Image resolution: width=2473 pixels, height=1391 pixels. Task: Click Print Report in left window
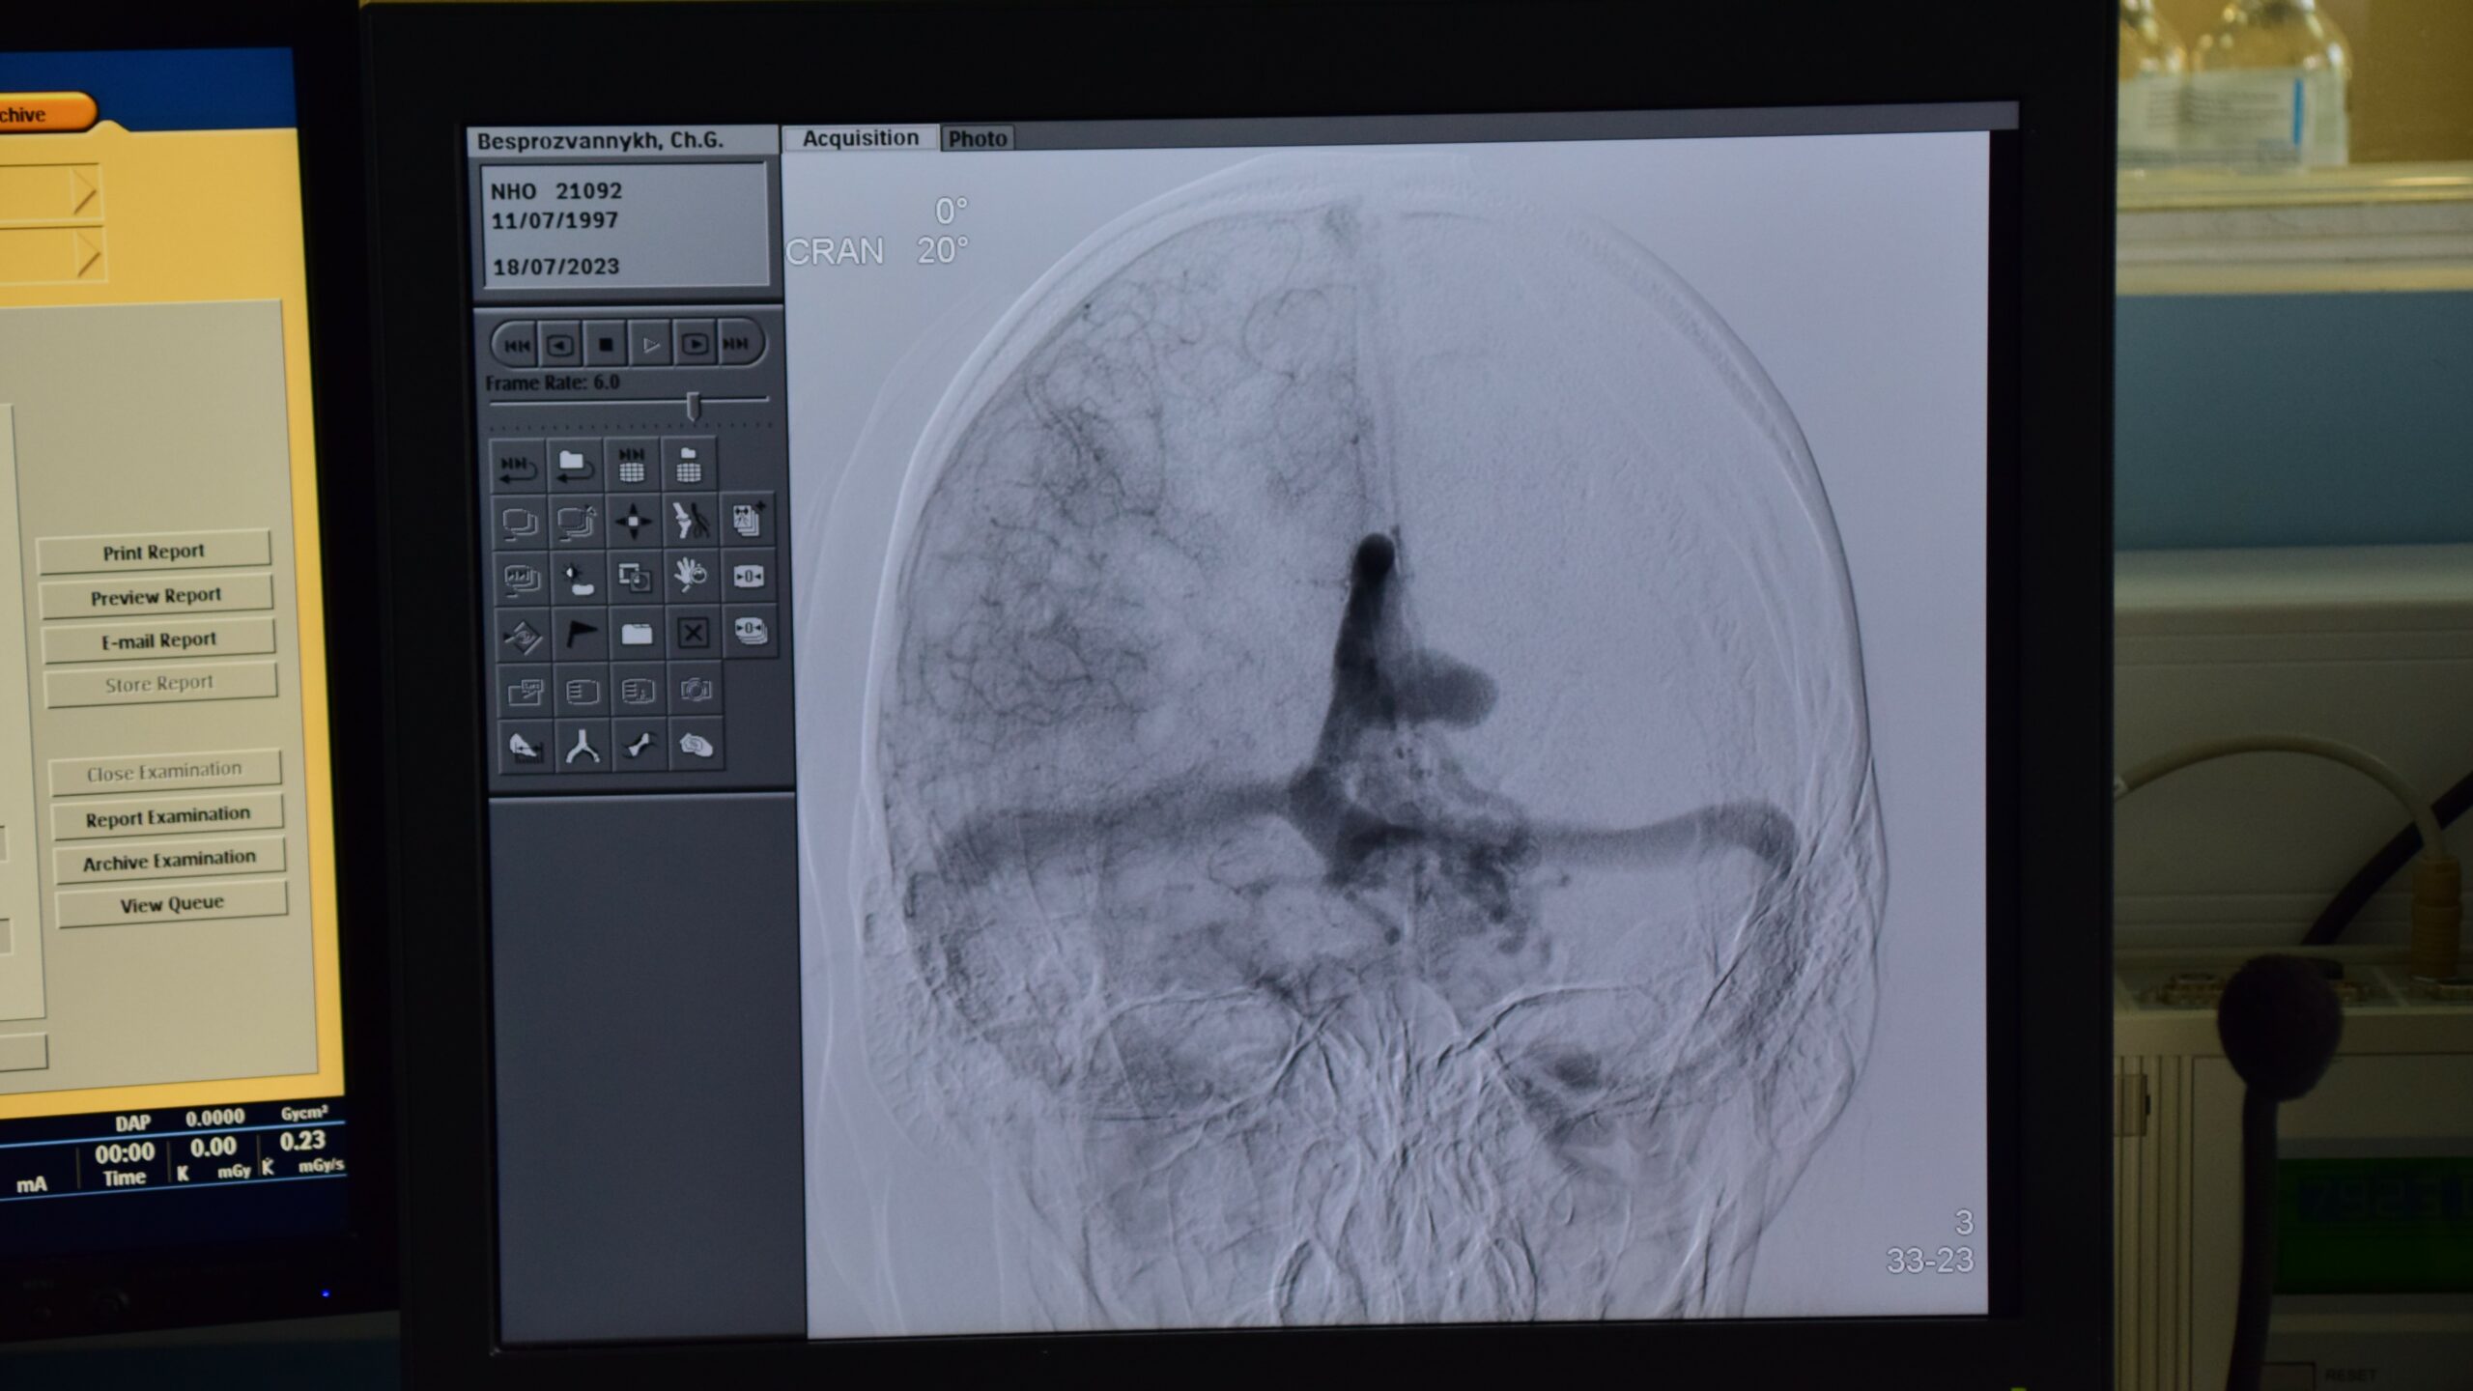154,552
